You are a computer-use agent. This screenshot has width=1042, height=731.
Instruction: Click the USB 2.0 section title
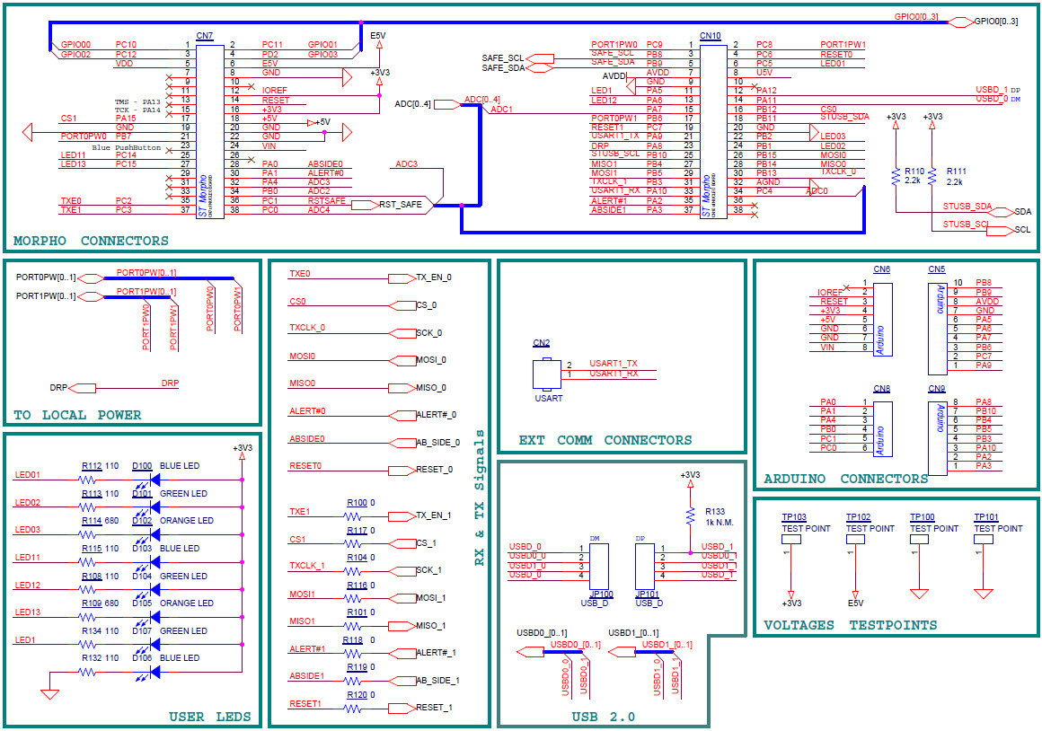pos(601,717)
